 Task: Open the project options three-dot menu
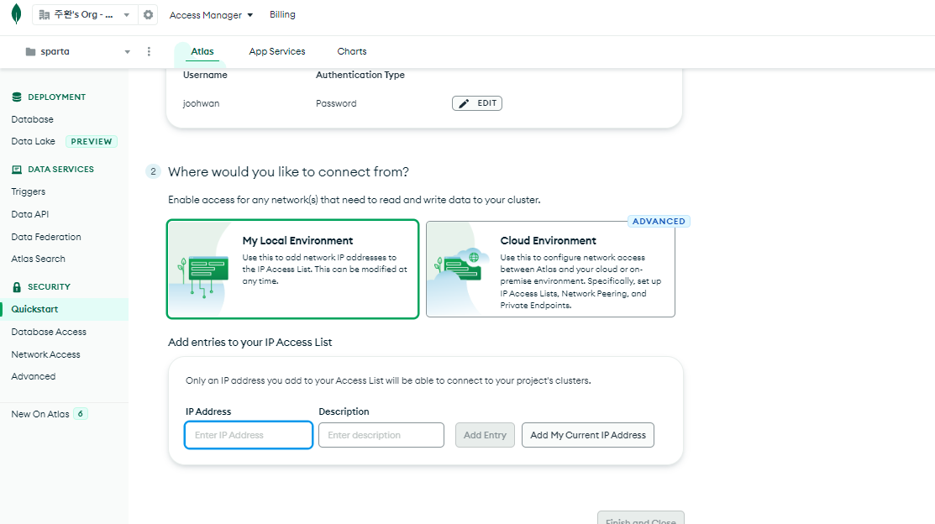pyautogui.click(x=149, y=51)
